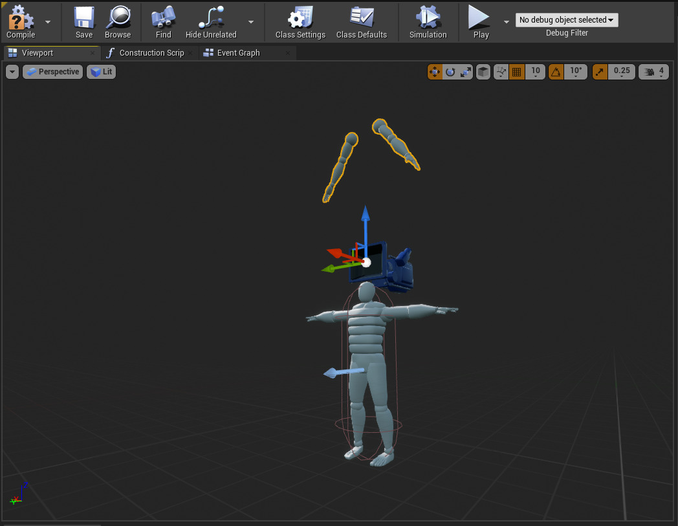The width and height of the screenshot is (678, 526).
Task: Open Class Defaults
Action: [x=362, y=19]
